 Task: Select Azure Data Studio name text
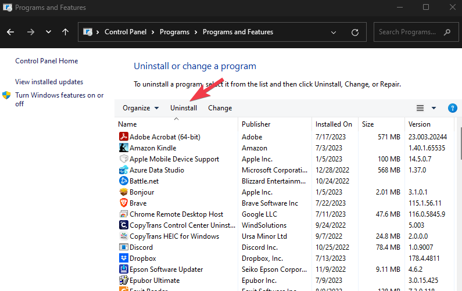157,170
